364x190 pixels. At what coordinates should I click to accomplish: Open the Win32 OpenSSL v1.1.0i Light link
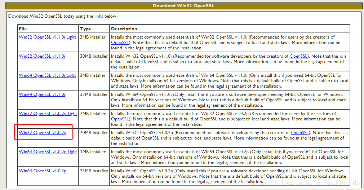click(x=47, y=37)
